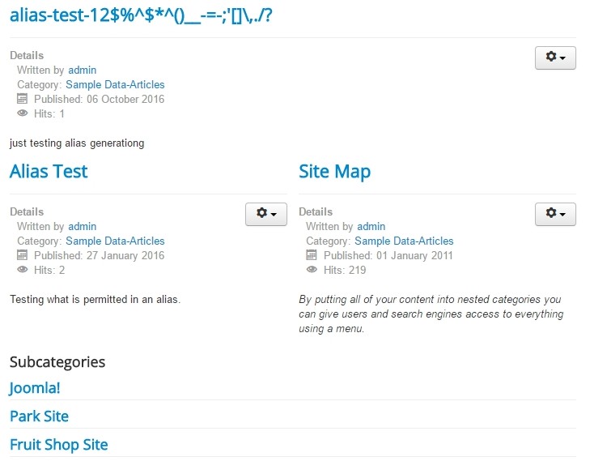Open gear dropdown for Site Map article

[x=555, y=214]
